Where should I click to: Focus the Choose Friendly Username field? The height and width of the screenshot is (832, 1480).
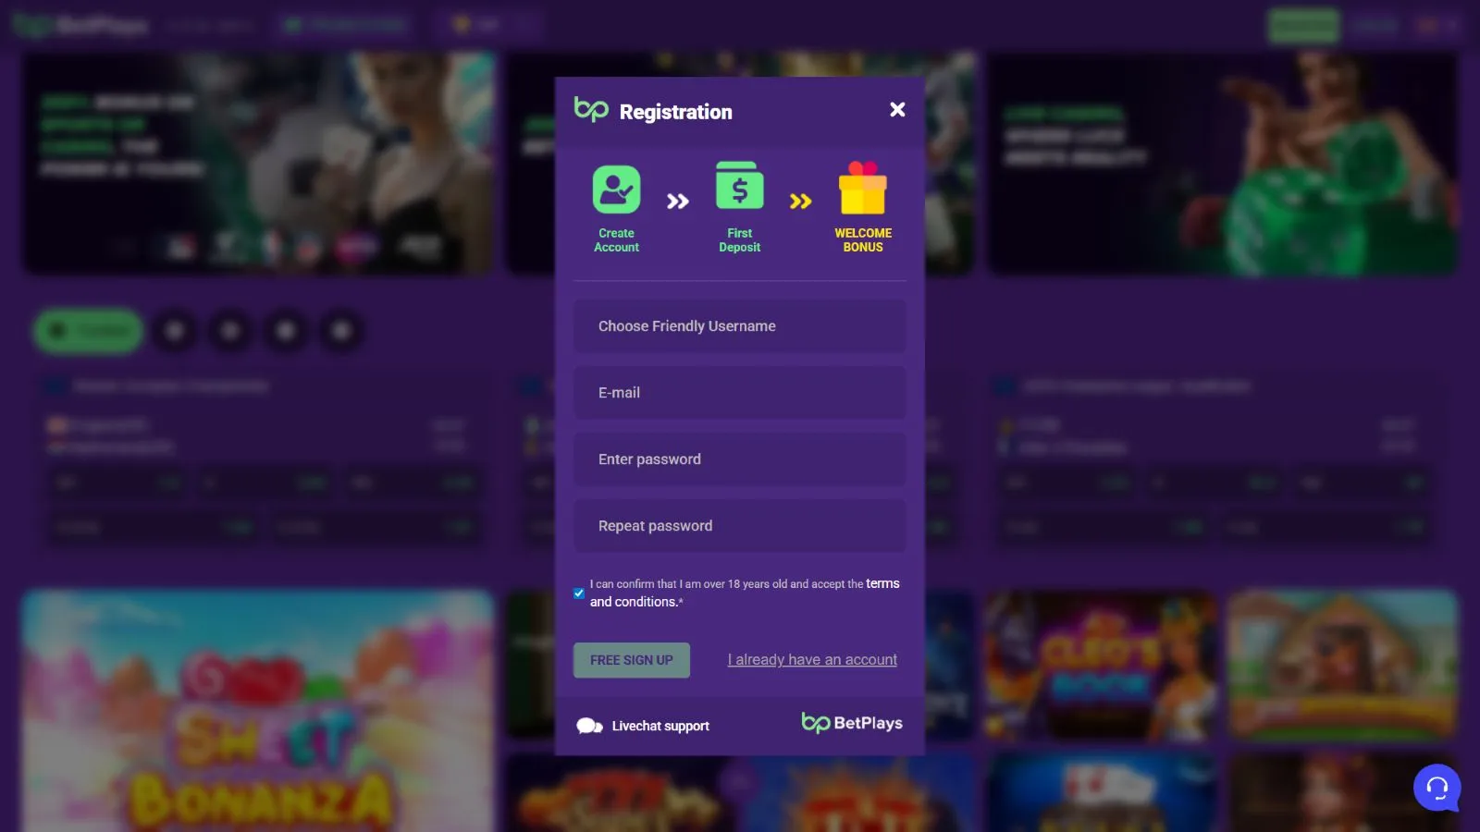click(740, 326)
